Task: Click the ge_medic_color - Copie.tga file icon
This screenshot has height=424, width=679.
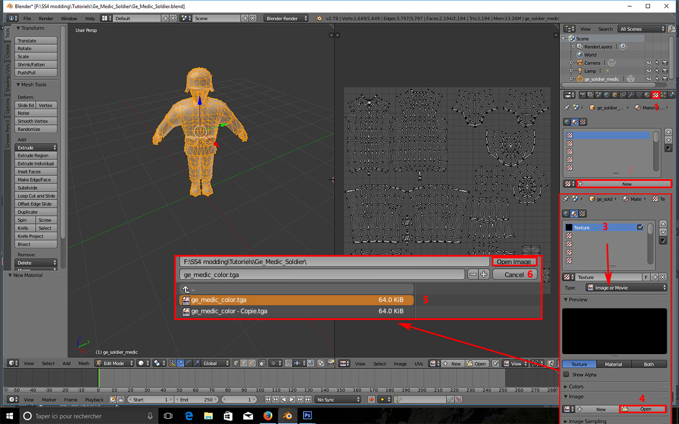Action: (x=186, y=311)
